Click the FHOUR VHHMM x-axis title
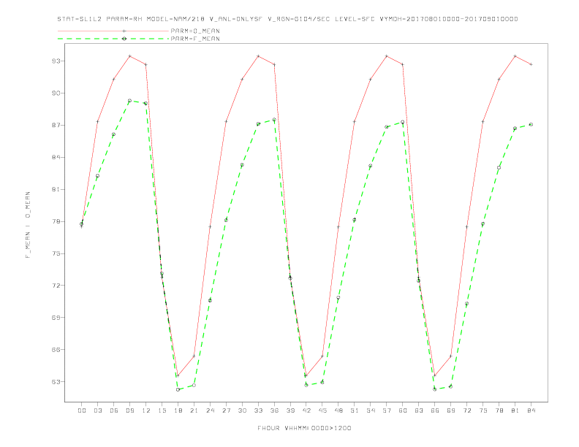Image resolution: width=579 pixels, height=447 pixels. point(304,428)
